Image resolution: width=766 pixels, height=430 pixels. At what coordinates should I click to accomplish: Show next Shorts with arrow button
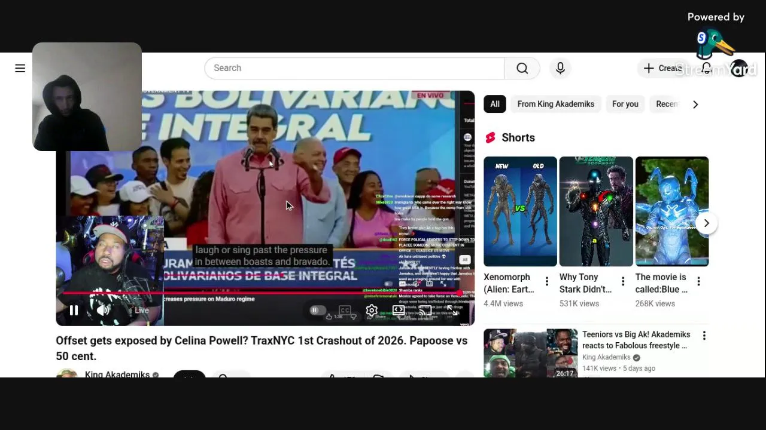[x=706, y=223]
